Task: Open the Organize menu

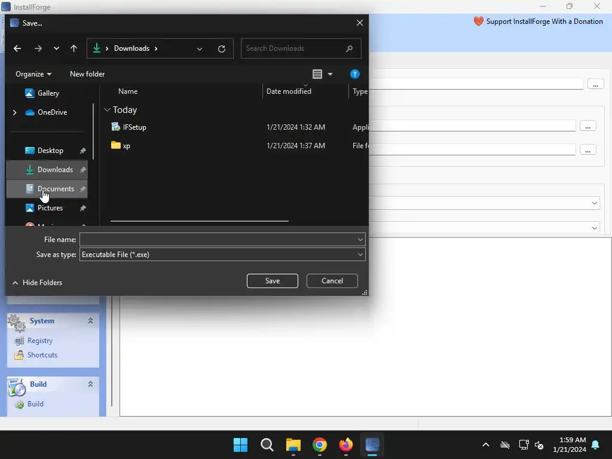Action: 33,74
